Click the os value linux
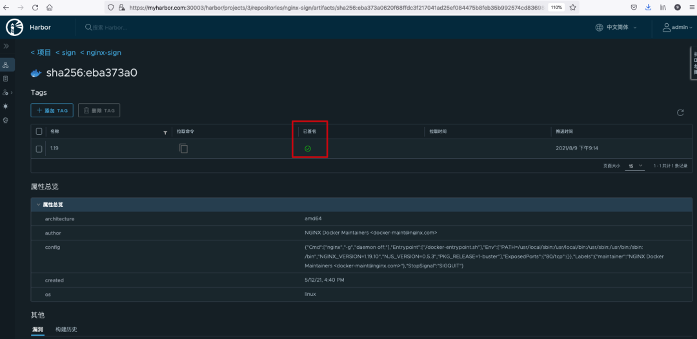 [310, 294]
